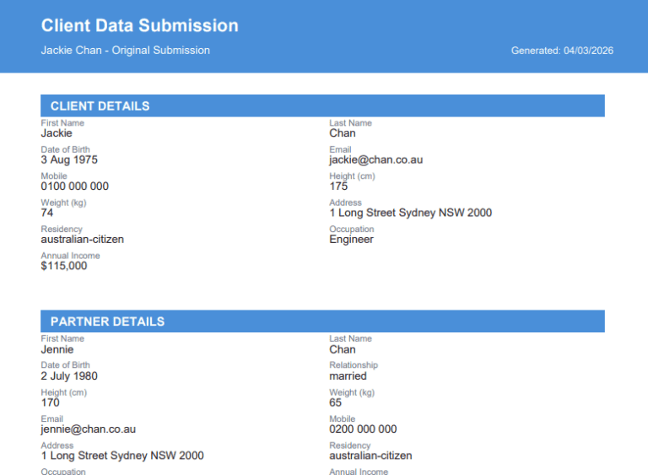
Task: Click the jackie@chan.co.au email address
Action: tap(375, 159)
